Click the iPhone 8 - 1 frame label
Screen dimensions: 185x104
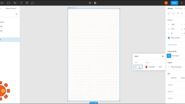coord(72,8)
